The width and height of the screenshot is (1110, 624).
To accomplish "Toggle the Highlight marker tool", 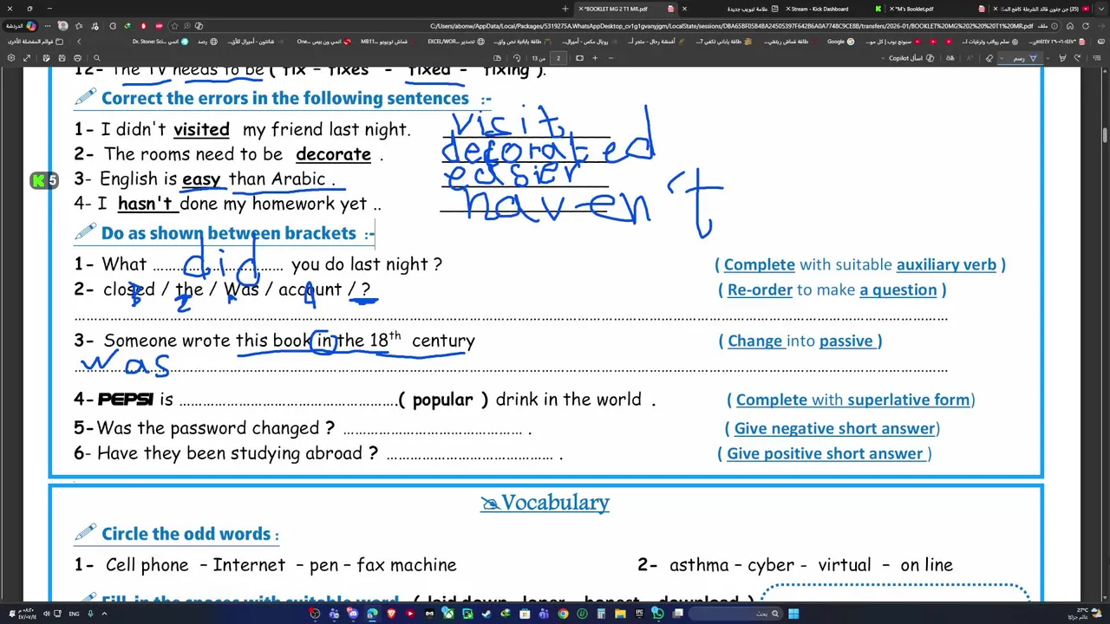I will (x=1062, y=58).
